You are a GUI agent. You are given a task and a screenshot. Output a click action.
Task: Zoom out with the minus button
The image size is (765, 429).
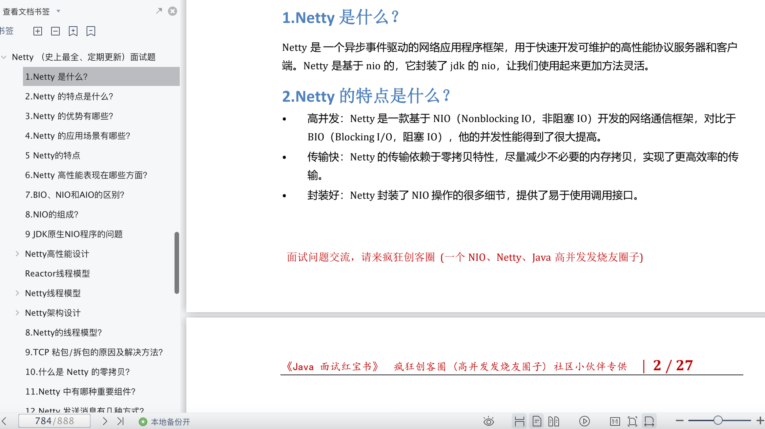click(x=679, y=420)
